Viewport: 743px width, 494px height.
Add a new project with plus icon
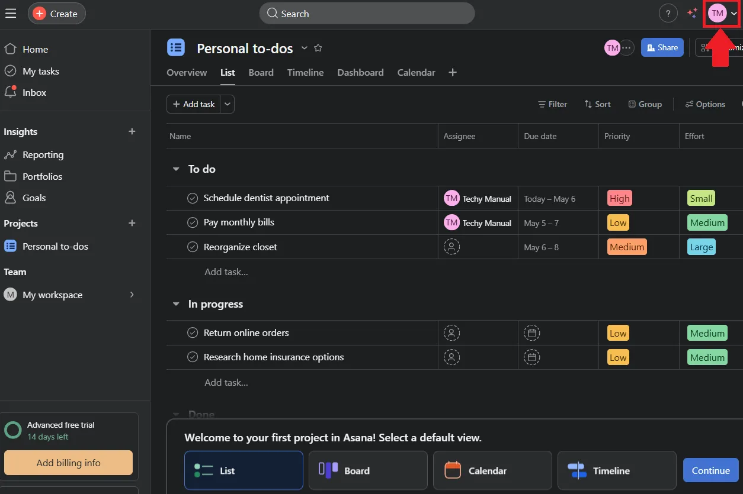[132, 223]
